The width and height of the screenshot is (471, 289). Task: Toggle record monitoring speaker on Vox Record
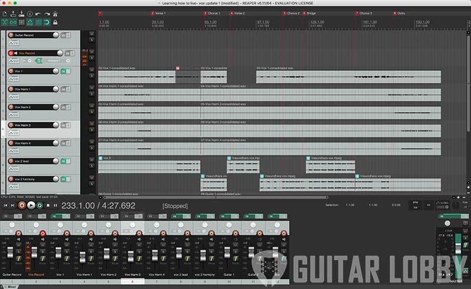tap(16, 53)
